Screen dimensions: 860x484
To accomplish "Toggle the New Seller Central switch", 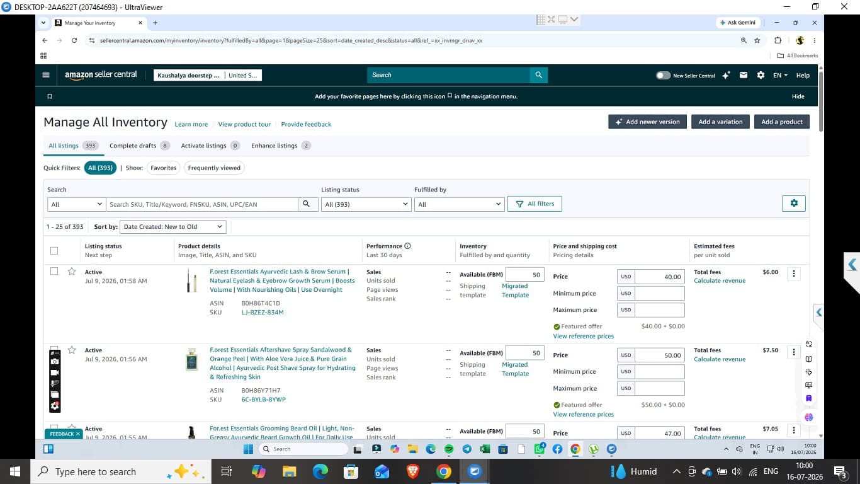I will point(663,75).
